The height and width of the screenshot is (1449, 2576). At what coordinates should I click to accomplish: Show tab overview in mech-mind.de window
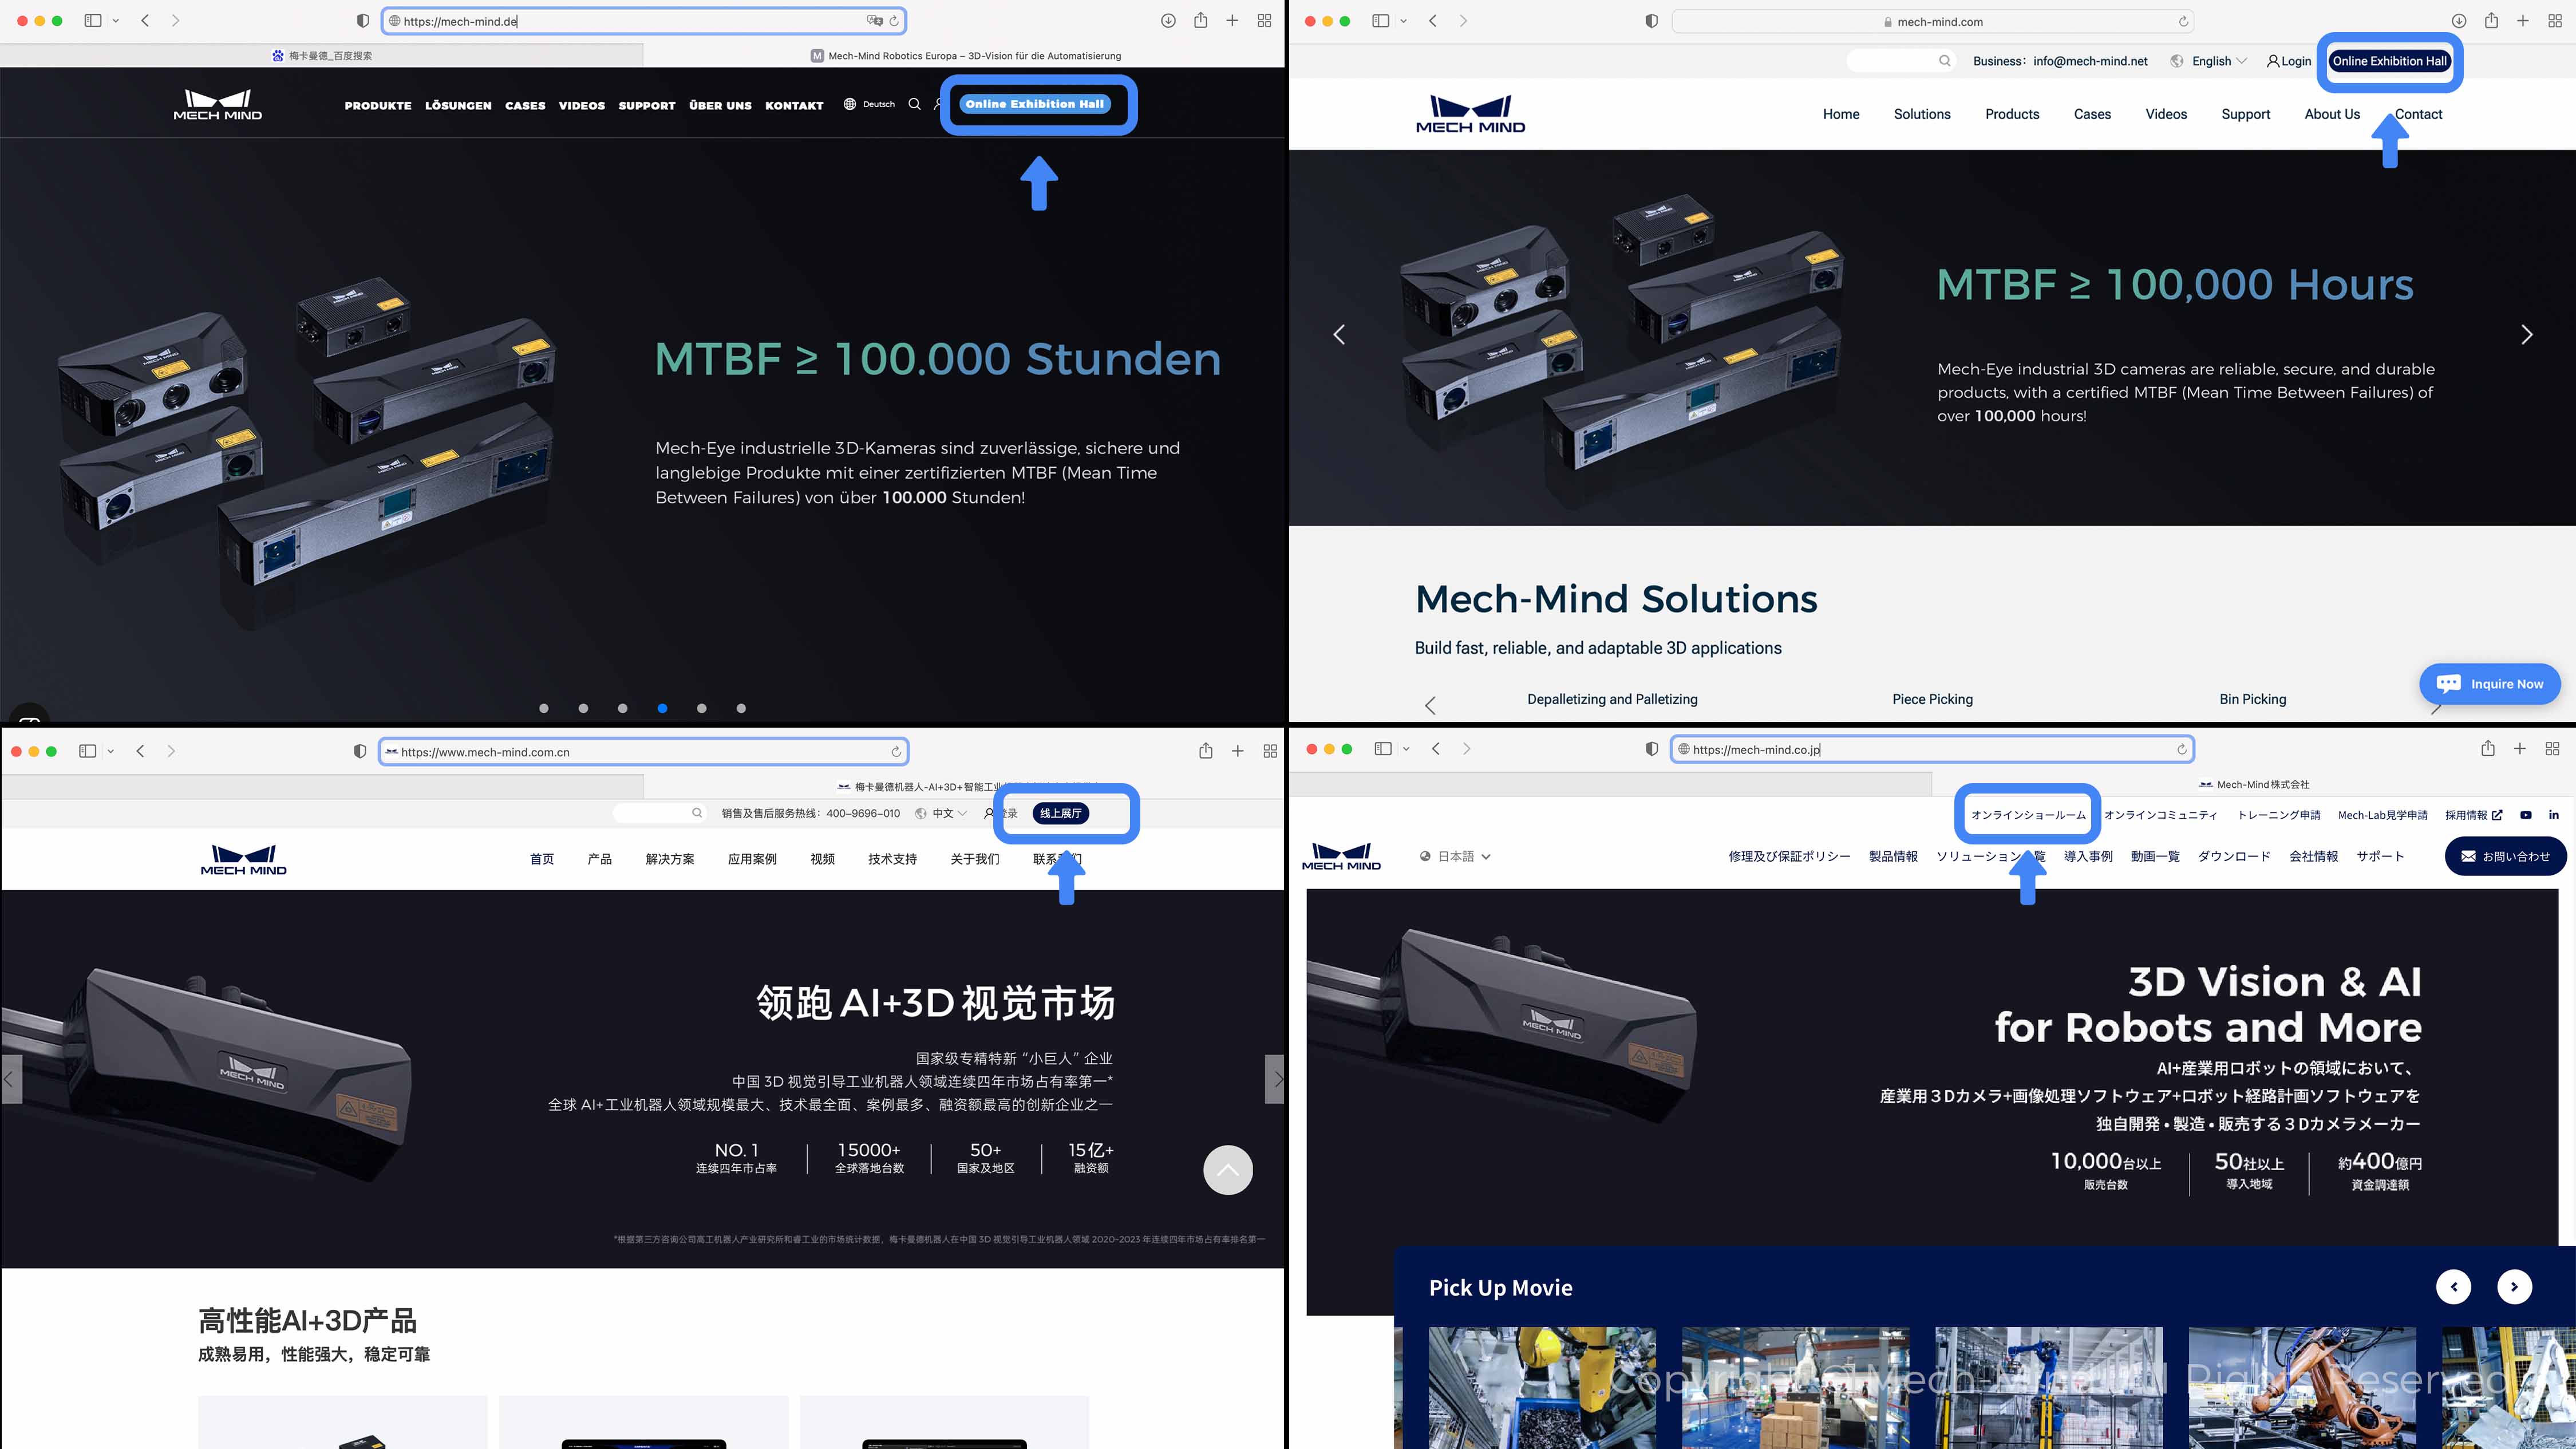click(1264, 21)
